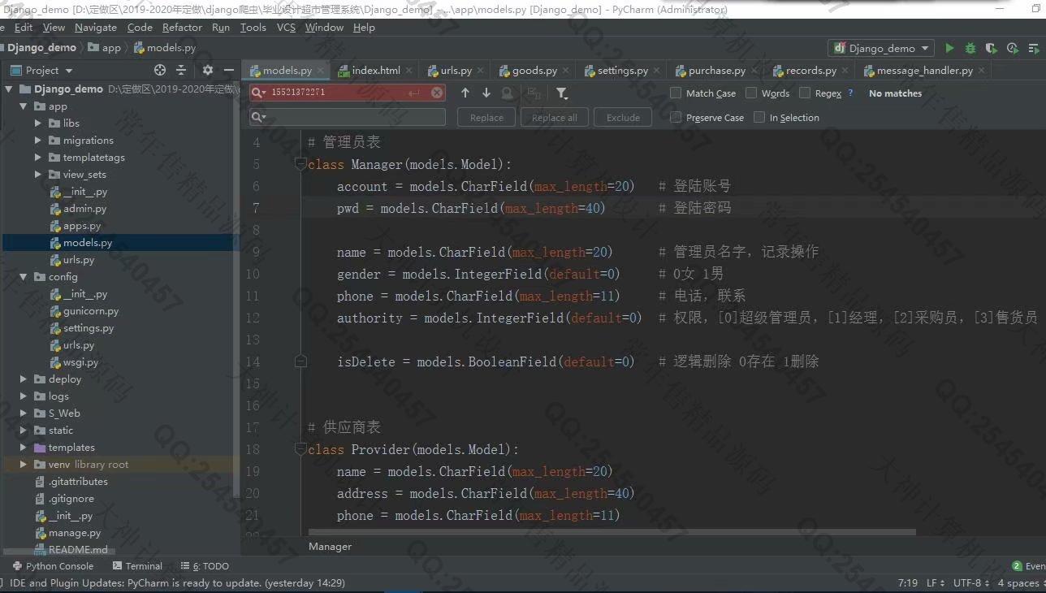Screen dimensions: 1046x593
Task: Collapse all nodes in Project panel
Action: pos(181,71)
